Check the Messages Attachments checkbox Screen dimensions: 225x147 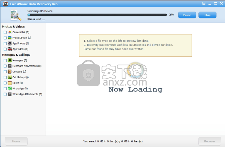point(5,66)
